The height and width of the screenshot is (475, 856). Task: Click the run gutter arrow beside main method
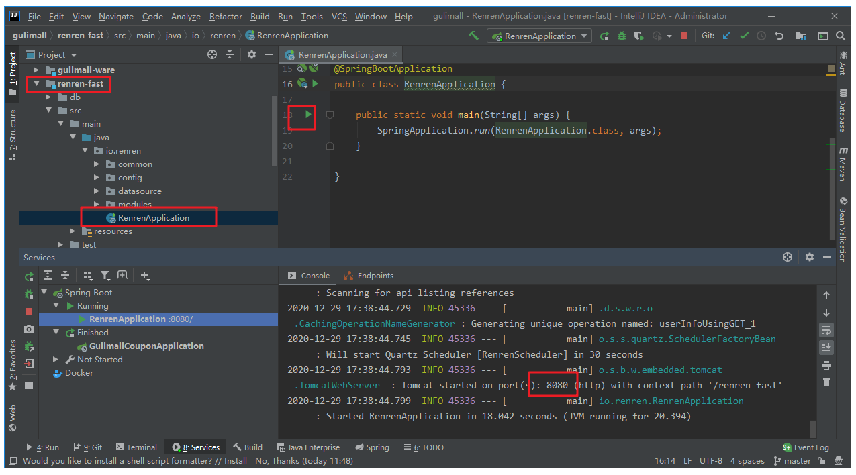point(308,115)
